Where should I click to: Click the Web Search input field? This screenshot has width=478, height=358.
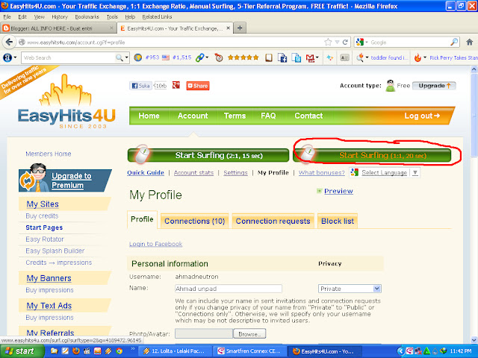[x=69, y=57]
